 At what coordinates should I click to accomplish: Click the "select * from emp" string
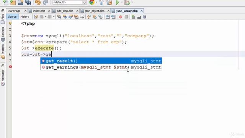pyautogui.click(x=96, y=42)
